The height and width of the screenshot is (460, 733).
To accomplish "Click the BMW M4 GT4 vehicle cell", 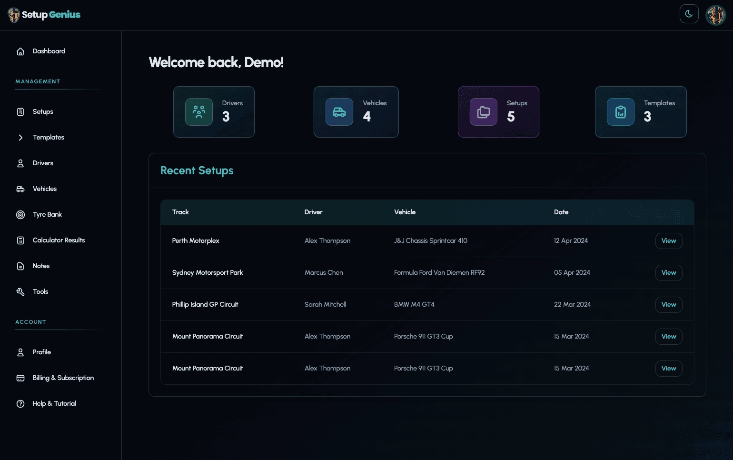I will click(x=414, y=304).
